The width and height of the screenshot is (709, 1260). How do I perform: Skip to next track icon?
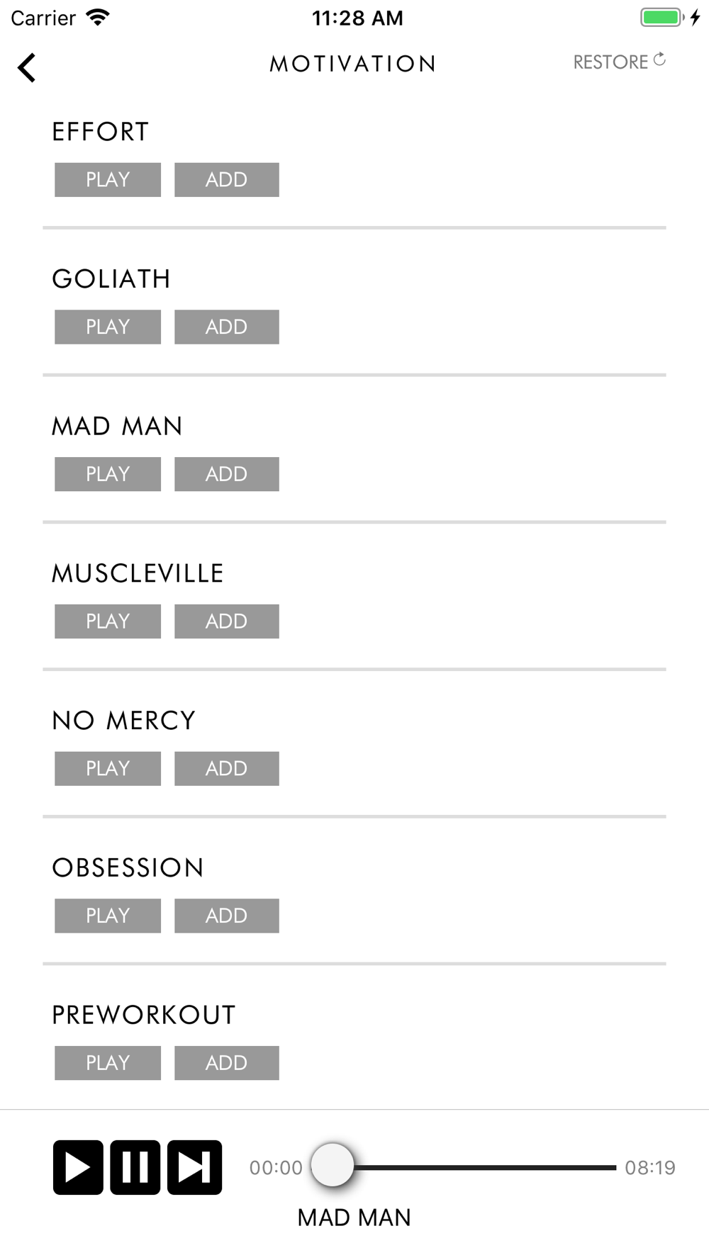[x=194, y=1167]
